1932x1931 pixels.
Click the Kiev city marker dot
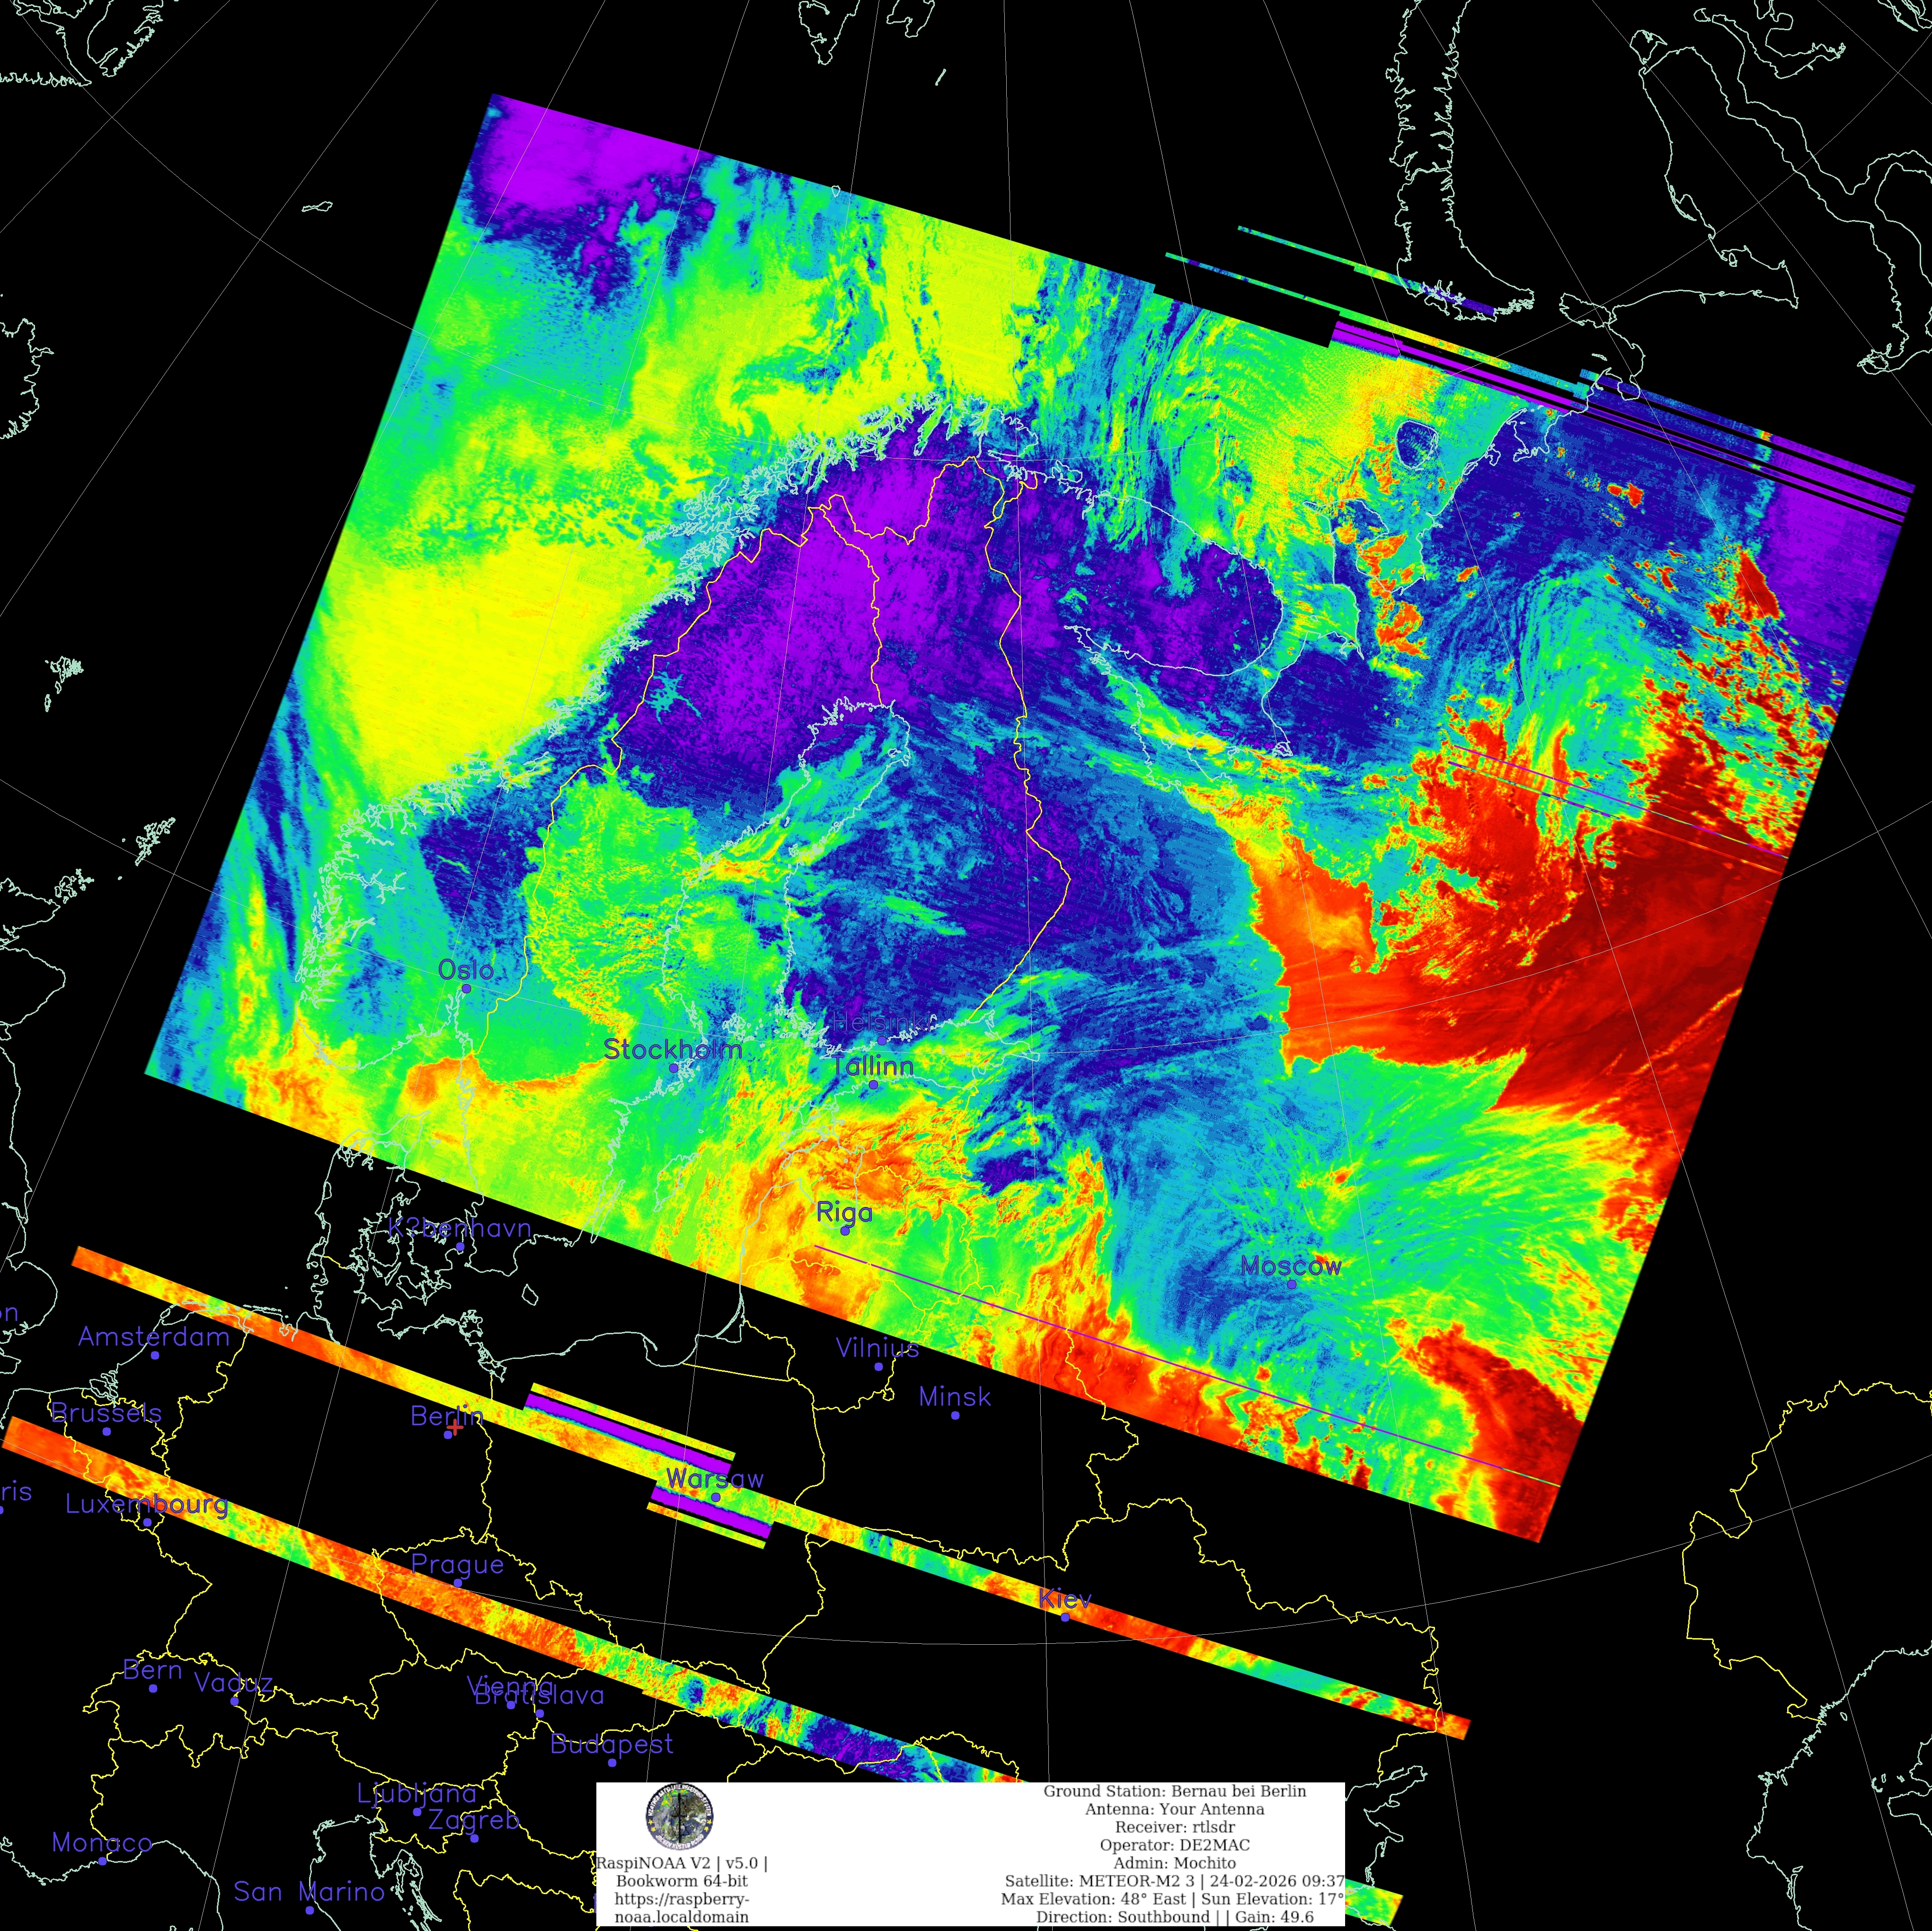[x=1065, y=1617]
